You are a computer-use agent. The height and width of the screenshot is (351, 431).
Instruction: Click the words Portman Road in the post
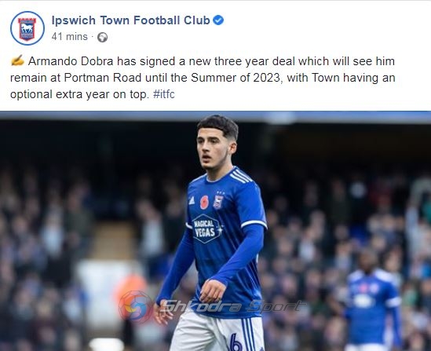tap(103, 78)
